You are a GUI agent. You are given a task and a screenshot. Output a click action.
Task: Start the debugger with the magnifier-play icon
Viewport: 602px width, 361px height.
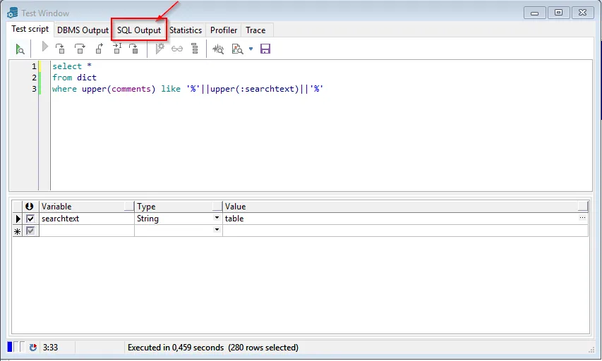[20, 49]
